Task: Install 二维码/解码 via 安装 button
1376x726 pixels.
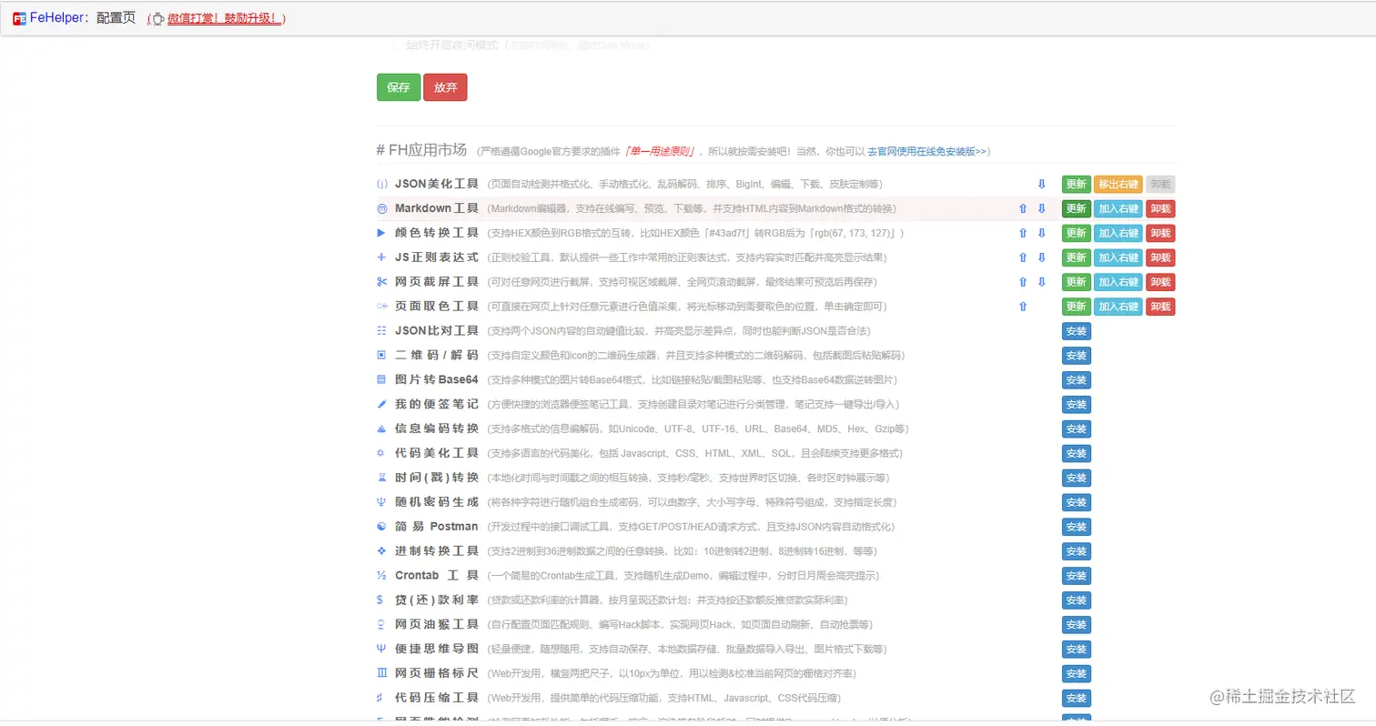Action: [x=1076, y=356]
